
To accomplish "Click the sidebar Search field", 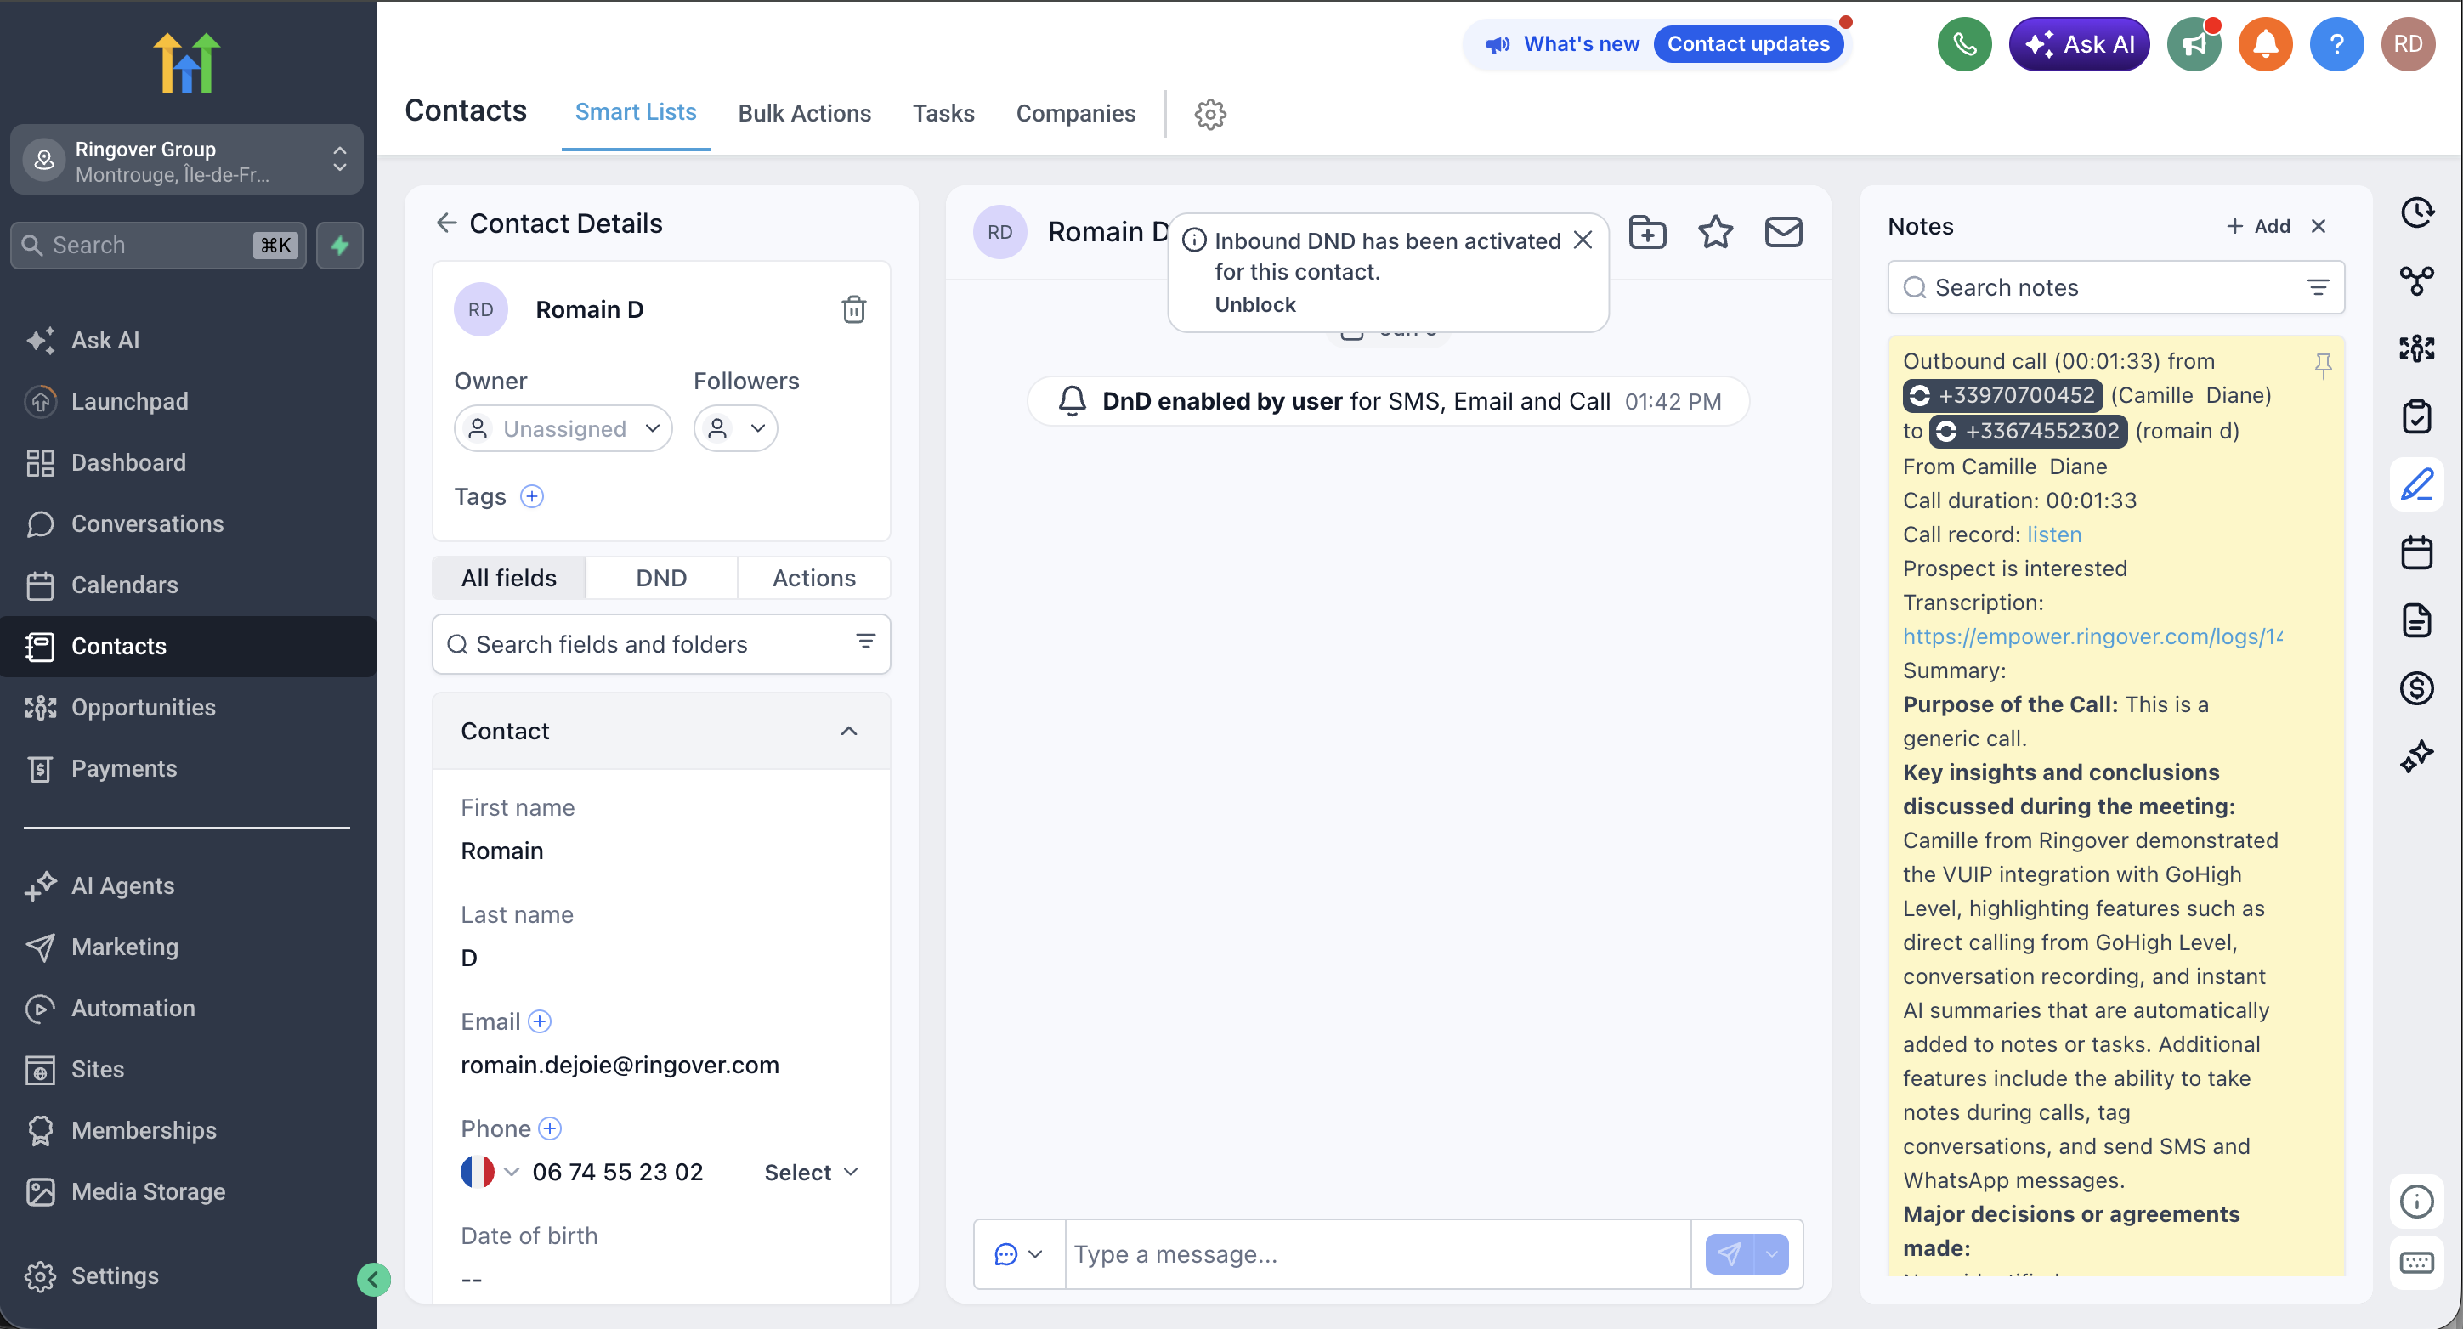I will (x=158, y=246).
